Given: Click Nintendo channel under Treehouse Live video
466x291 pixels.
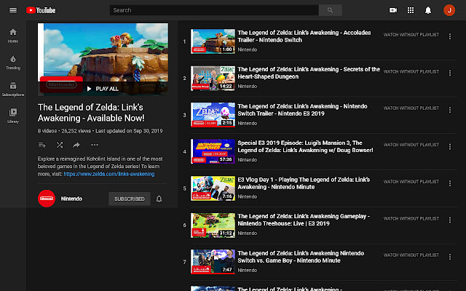Looking at the screenshot, I should (248, 234).
